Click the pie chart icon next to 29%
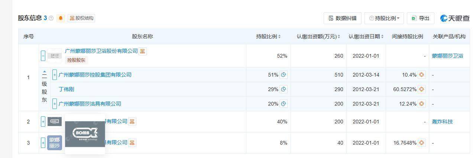This screenshot has width=476, height=158. pyautogui.click(x=284, y=89)
